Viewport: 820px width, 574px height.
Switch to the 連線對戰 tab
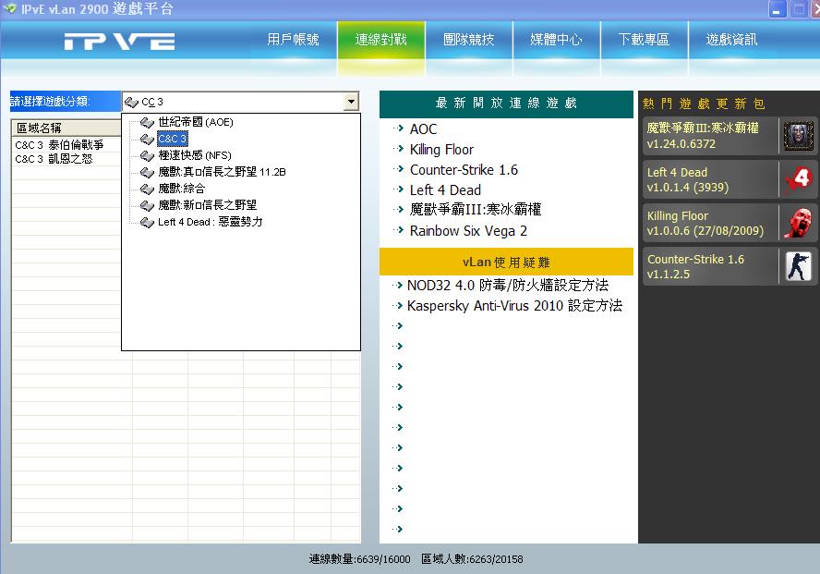click(380, 41)
